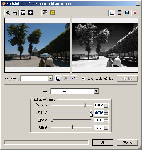The width and height of the screenshot is (142, 150).
Task: Toggle the Automatický náhled checkbox
Action: click(x=83, y=79)
